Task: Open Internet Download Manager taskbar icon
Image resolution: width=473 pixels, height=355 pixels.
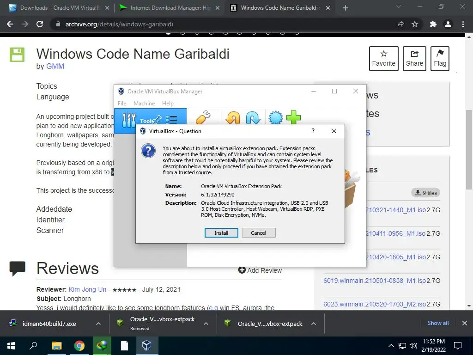Action: (102, 346)
